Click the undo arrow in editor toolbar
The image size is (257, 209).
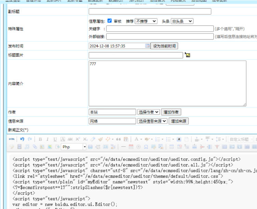coord(22,139)
